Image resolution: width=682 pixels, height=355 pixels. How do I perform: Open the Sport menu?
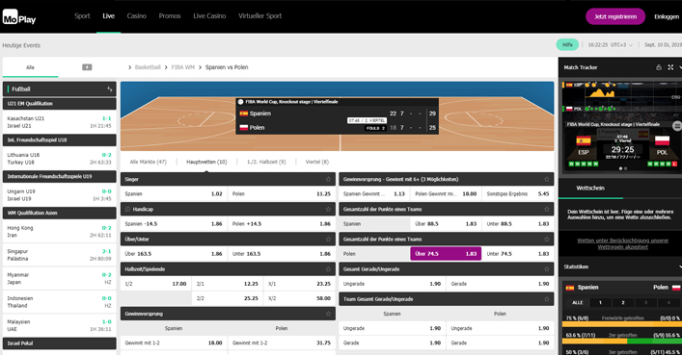pyautogui.click(x=82, y=16)
